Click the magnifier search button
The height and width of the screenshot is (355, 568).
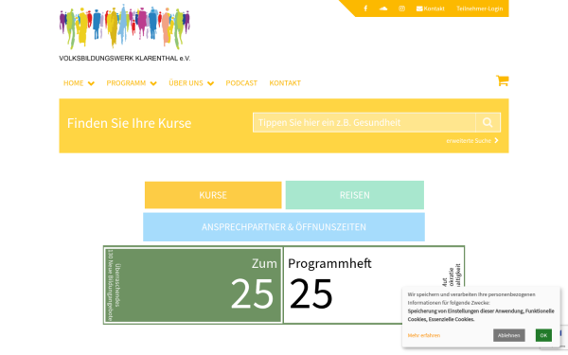point(488,122)
